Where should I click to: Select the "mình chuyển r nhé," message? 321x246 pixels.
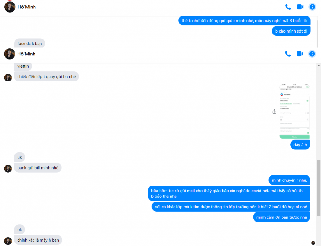coord(289,180)
